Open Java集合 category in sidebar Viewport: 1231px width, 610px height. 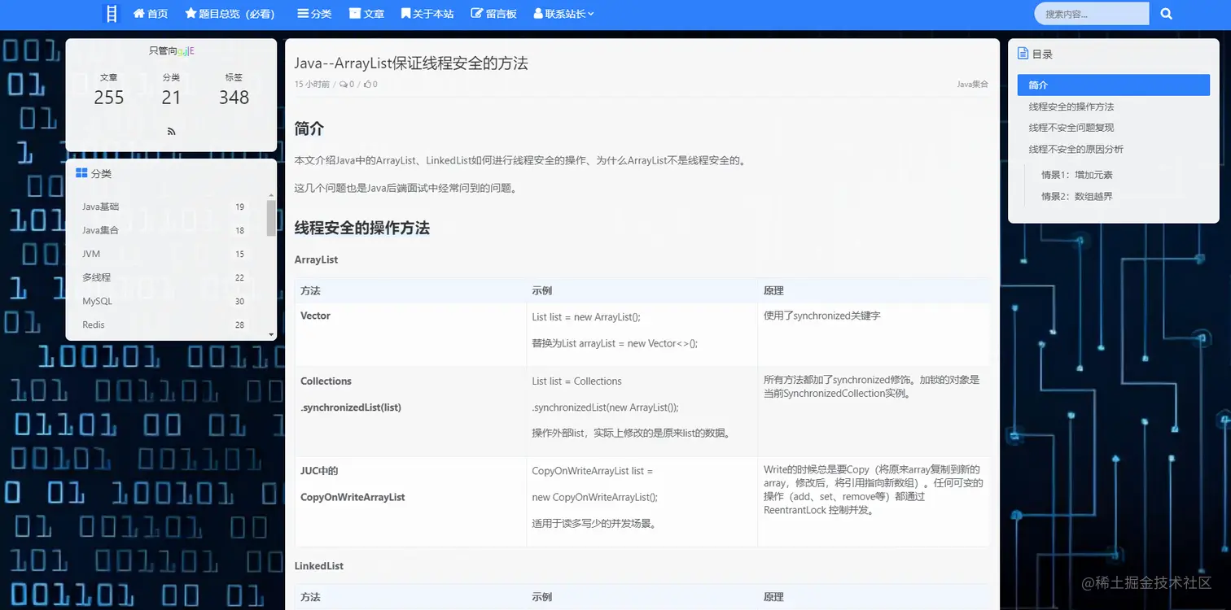101,230
